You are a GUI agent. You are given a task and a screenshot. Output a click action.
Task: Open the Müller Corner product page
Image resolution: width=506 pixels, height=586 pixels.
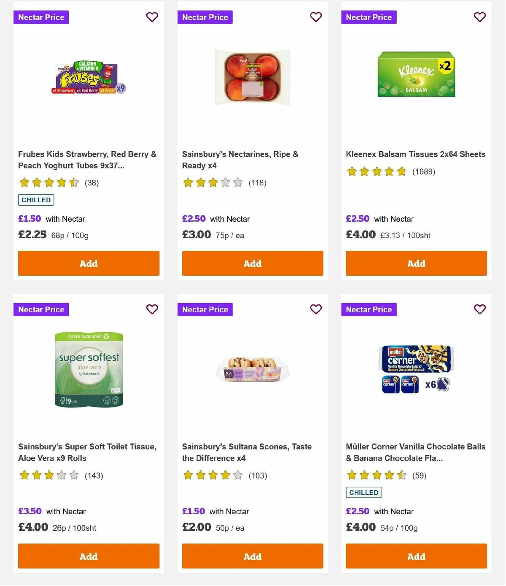point(415,452)
